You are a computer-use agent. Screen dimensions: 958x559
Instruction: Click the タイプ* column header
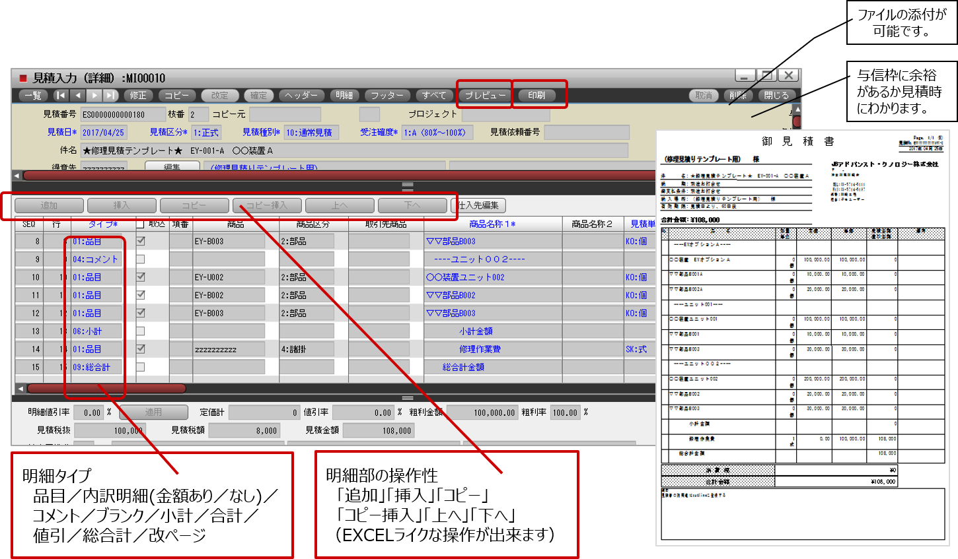pyautogui.click(x=103, y=224)
